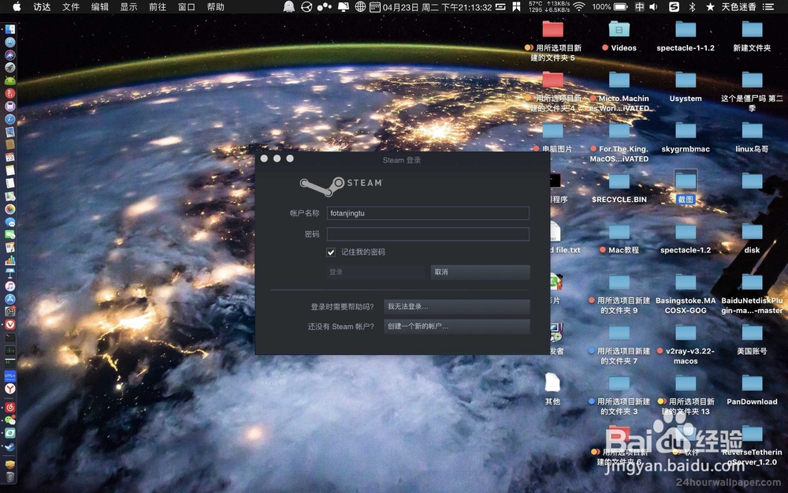Open the 帮助 menu in the menu bar
The height and width of the screenshot is (493, 788).
coord(217,7)
